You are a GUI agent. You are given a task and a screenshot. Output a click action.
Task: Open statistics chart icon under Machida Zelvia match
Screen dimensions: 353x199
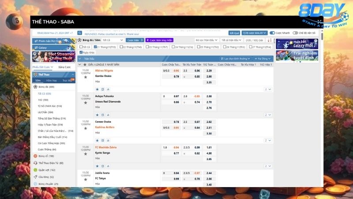coord(108,166)
